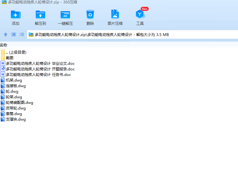Go up one level with the up arrow
The image size is (238, 178).
[6, 34]
